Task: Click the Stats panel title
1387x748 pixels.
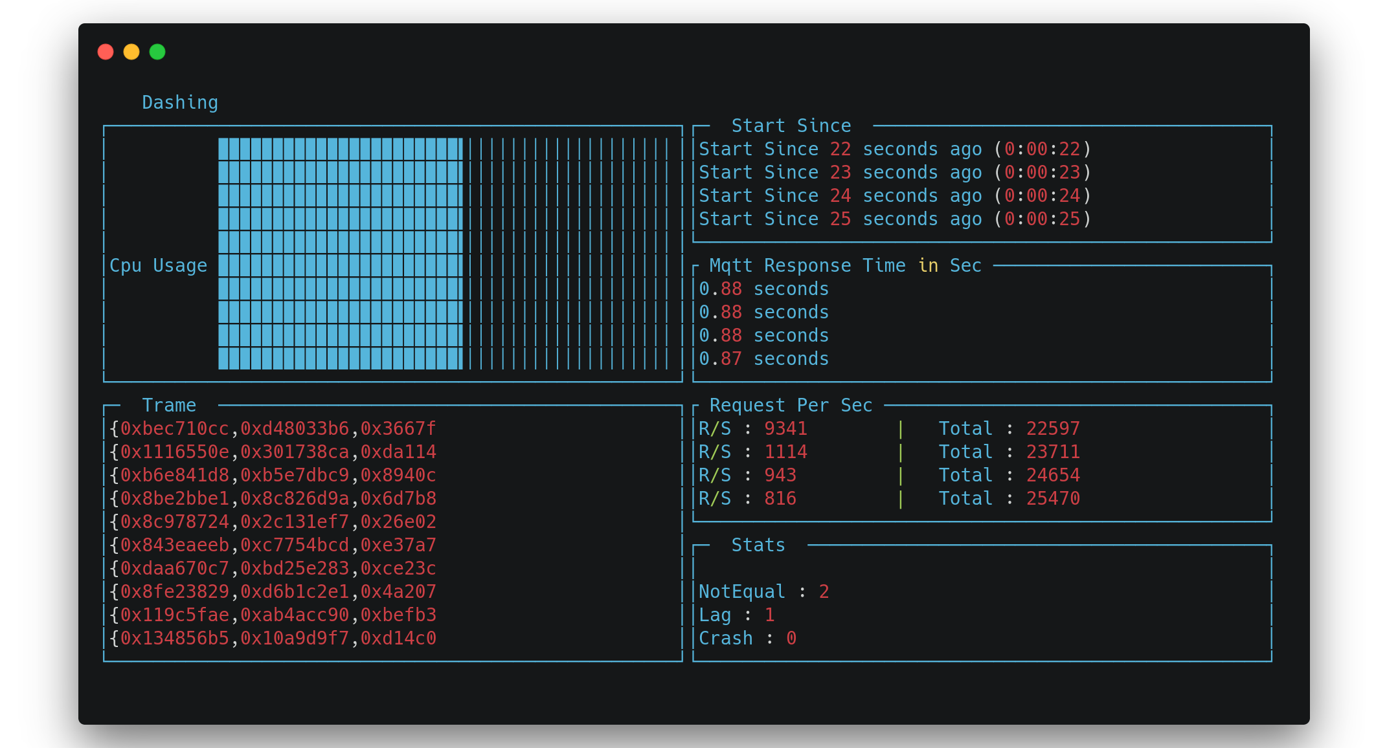Action: (758, 545)
